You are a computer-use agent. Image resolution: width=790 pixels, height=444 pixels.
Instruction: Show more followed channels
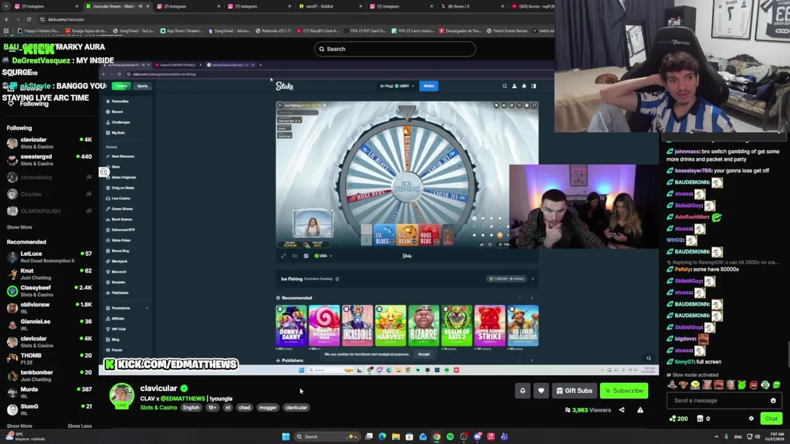(x=19, y=228)
